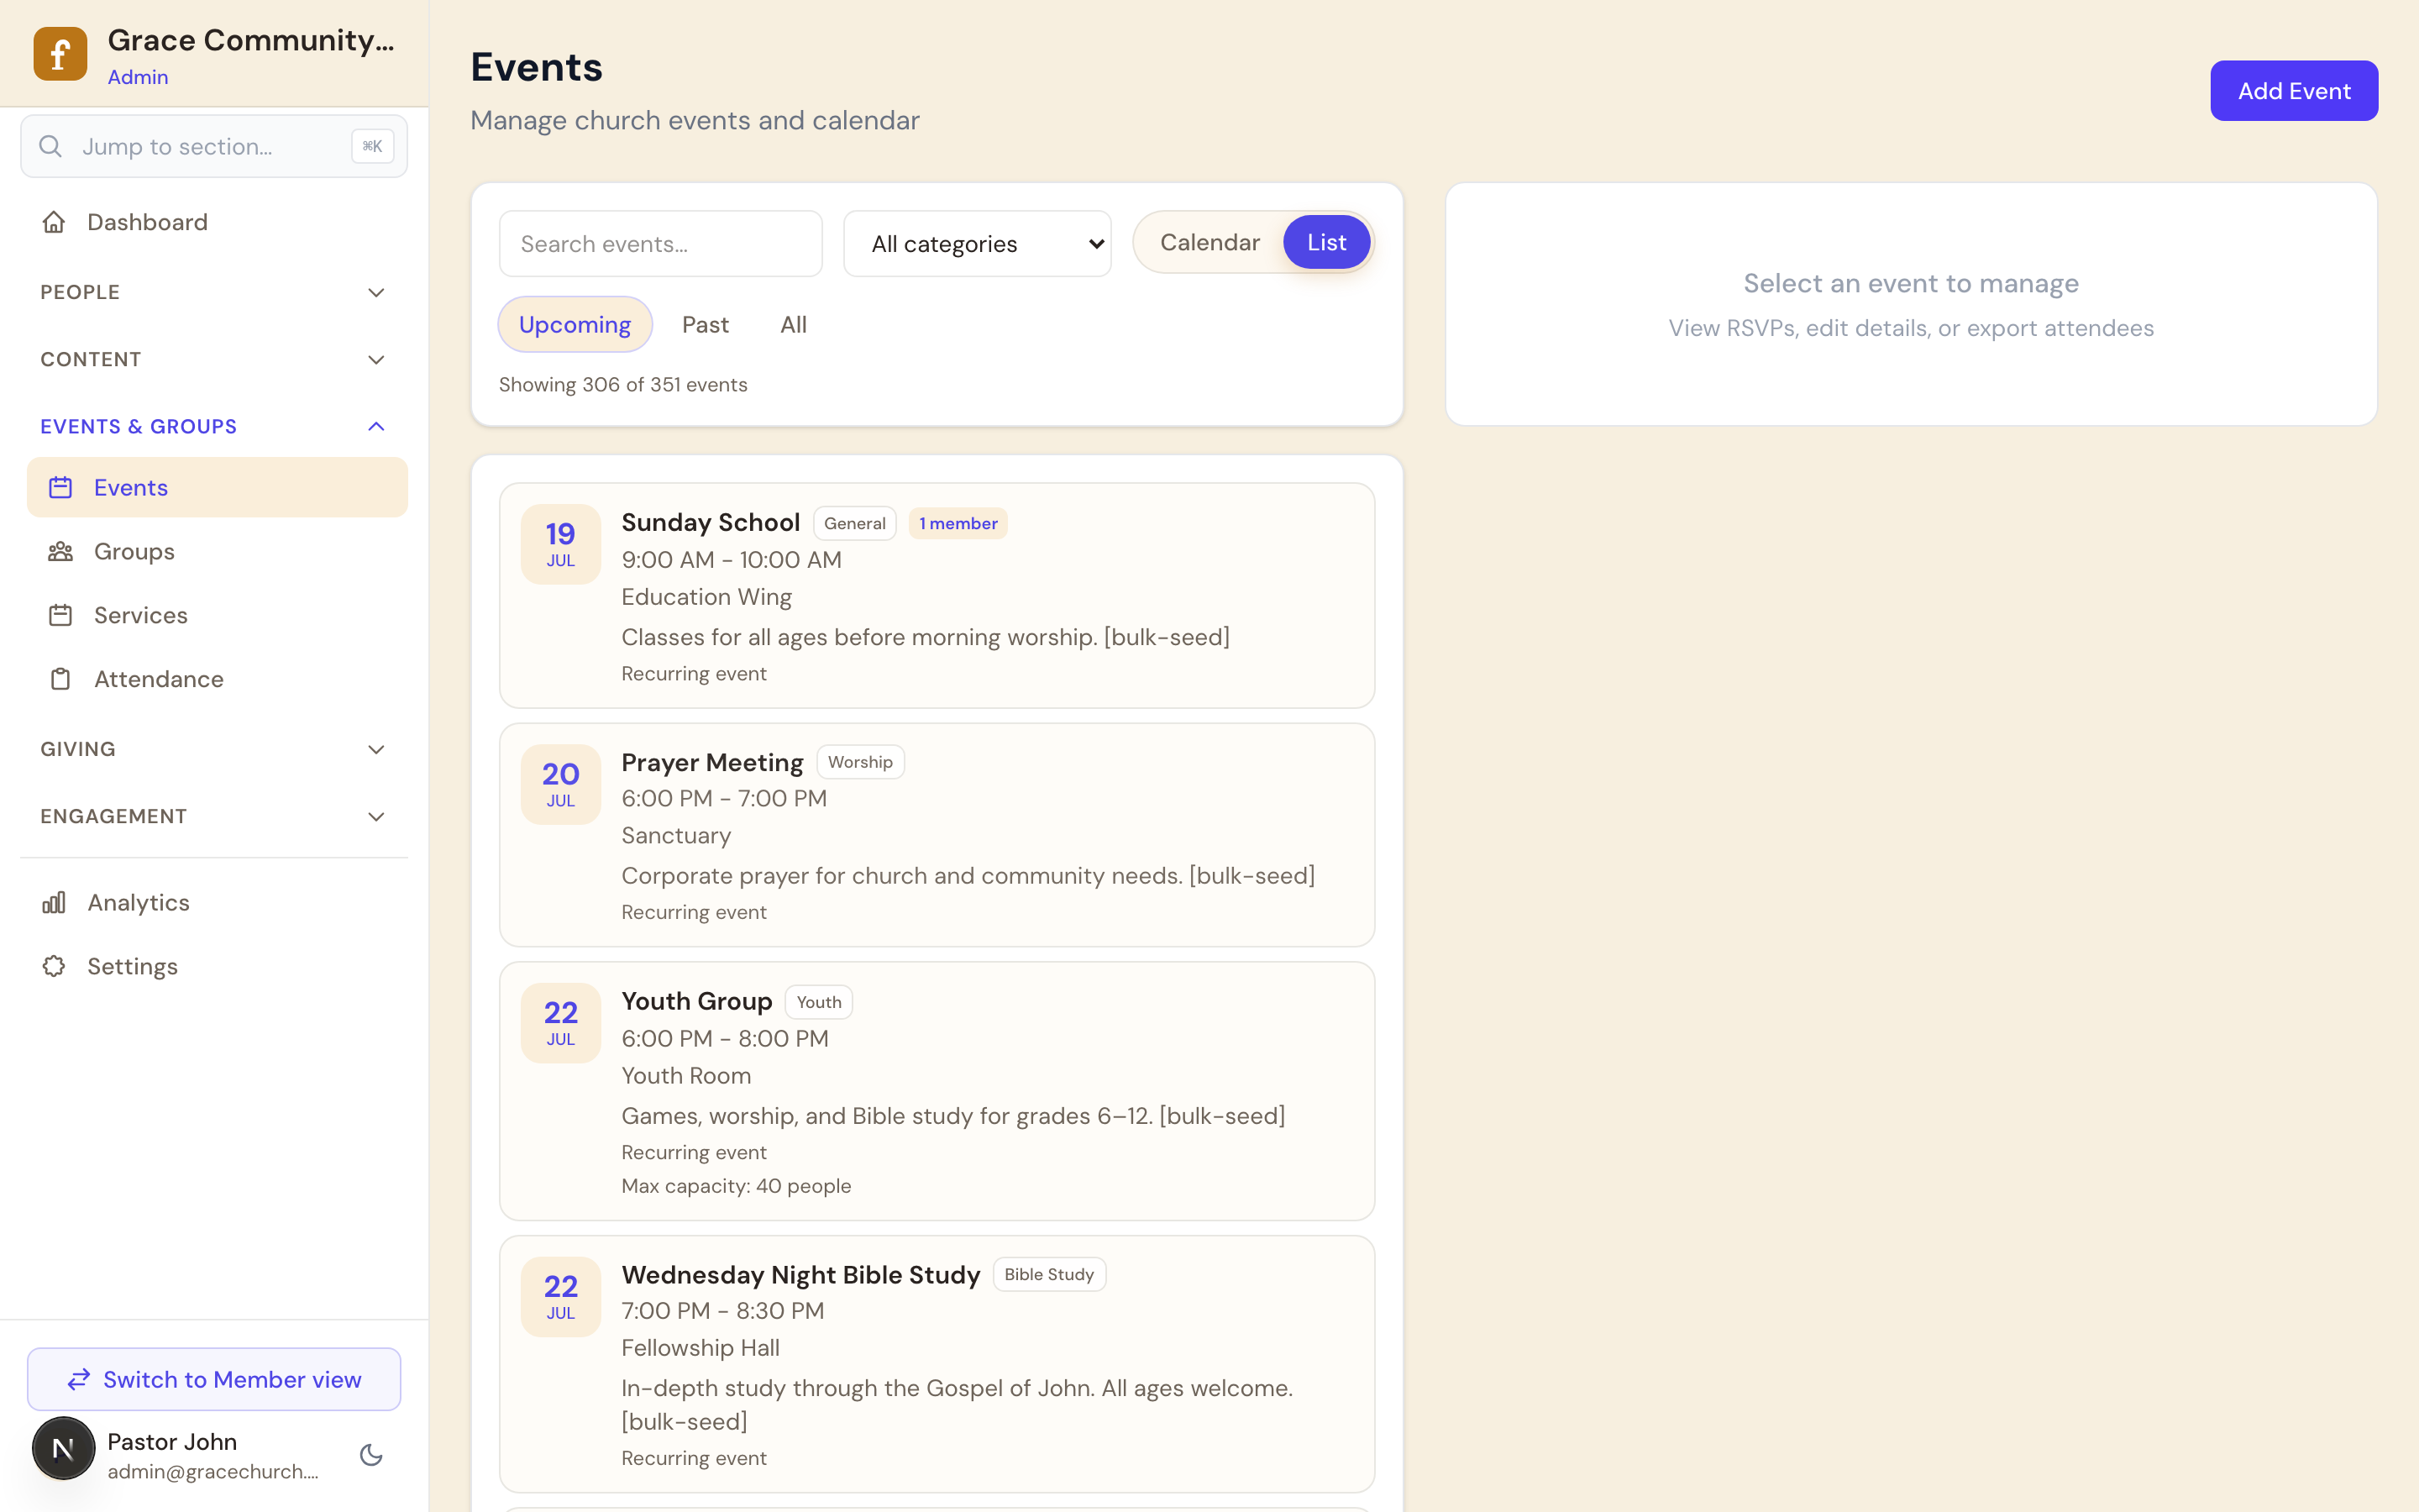This screenshot has width=2419, height=1512.
Task: Focus the Jump to section search box
Action: pyautogui.click(x=214, y=147)
